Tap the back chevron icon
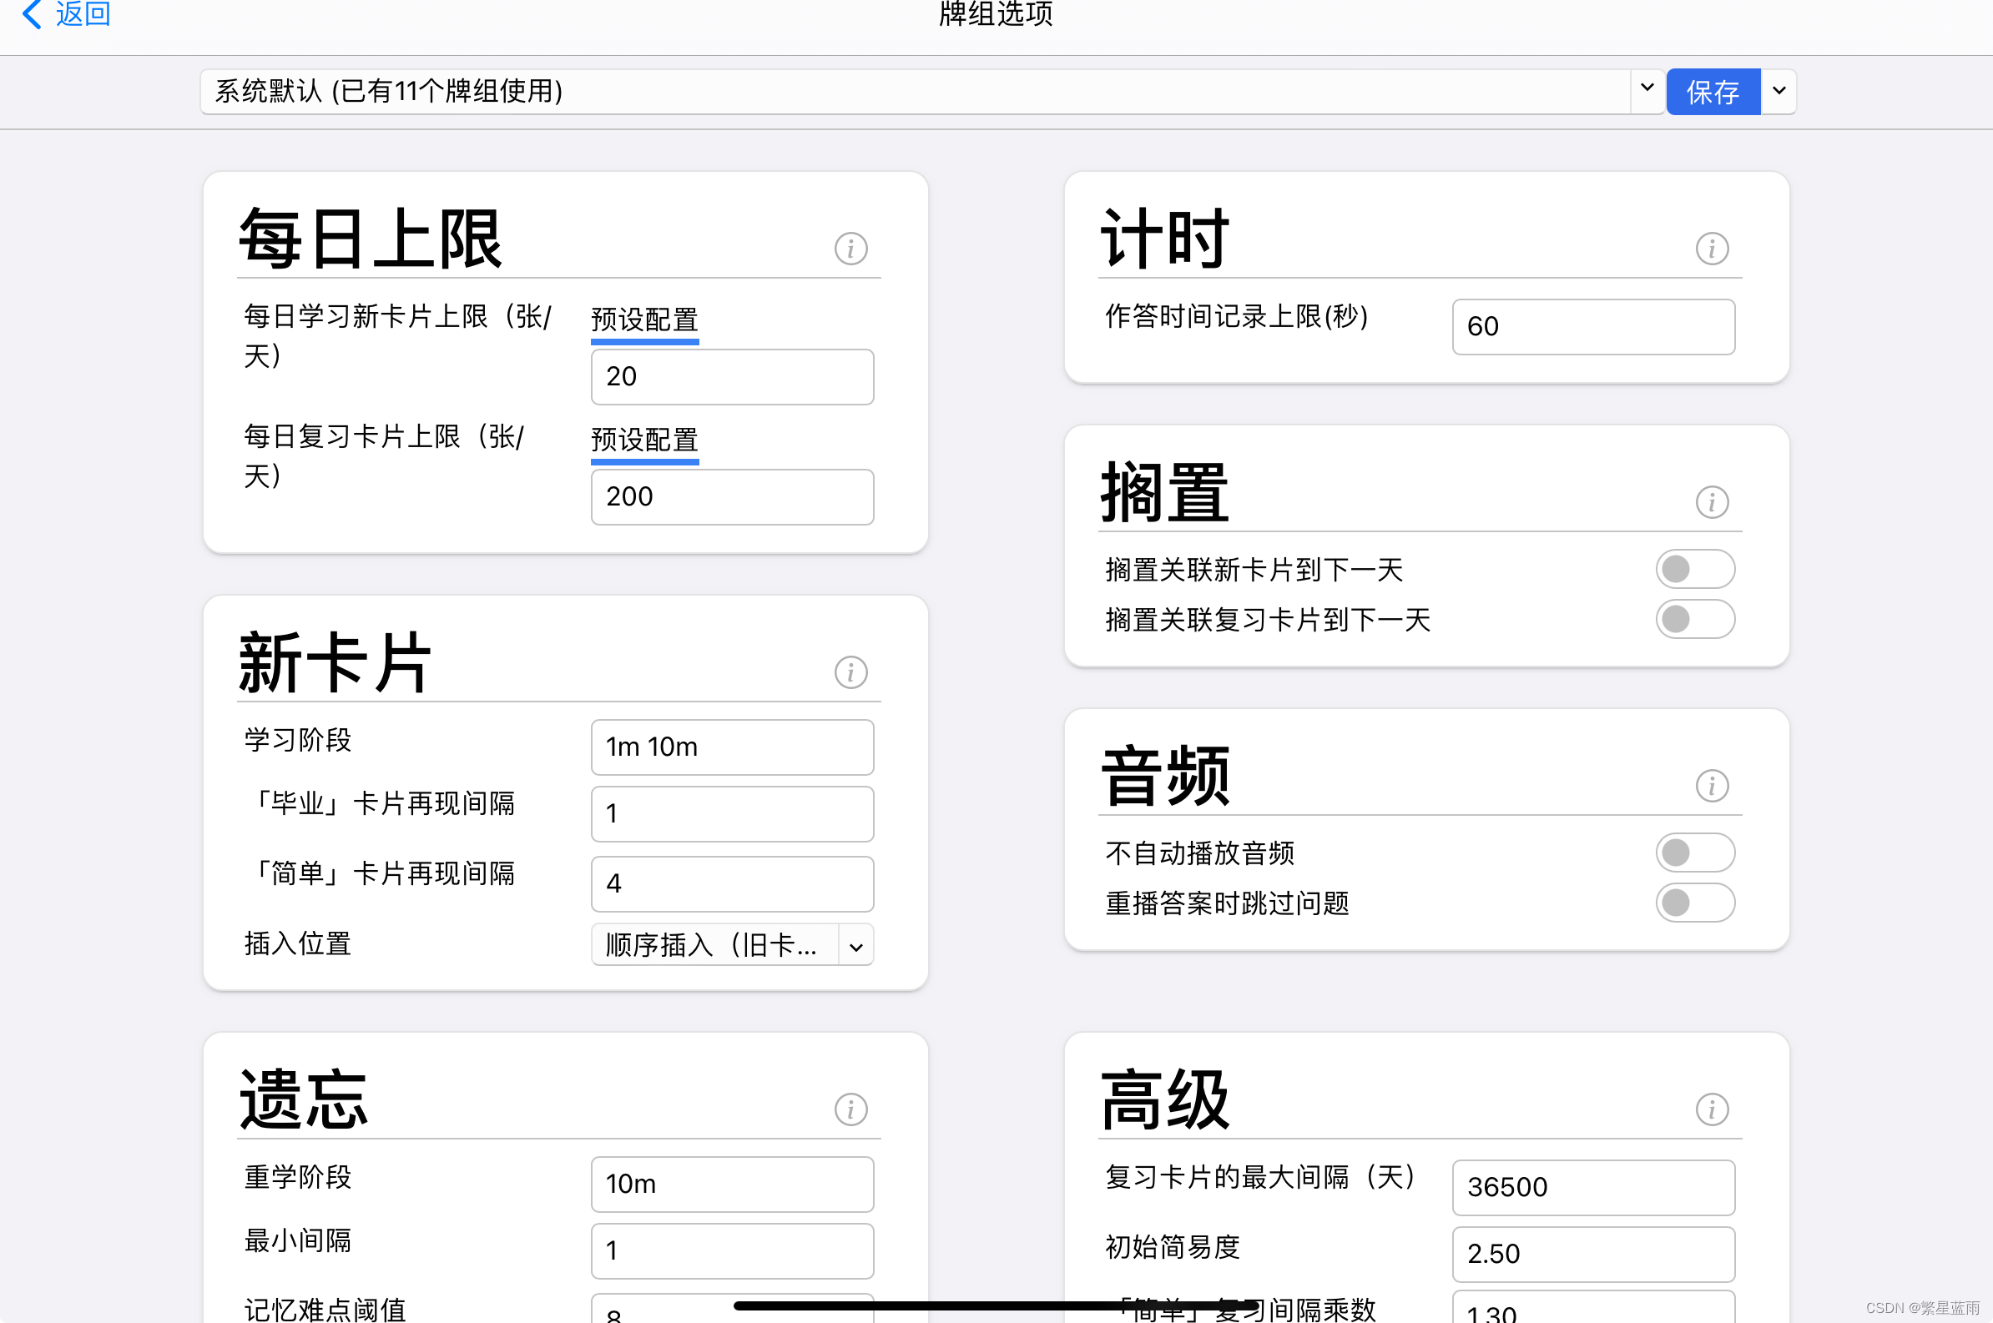Screen dimensions: 1993x1323 pyautogui.click(x=31, y=13)
